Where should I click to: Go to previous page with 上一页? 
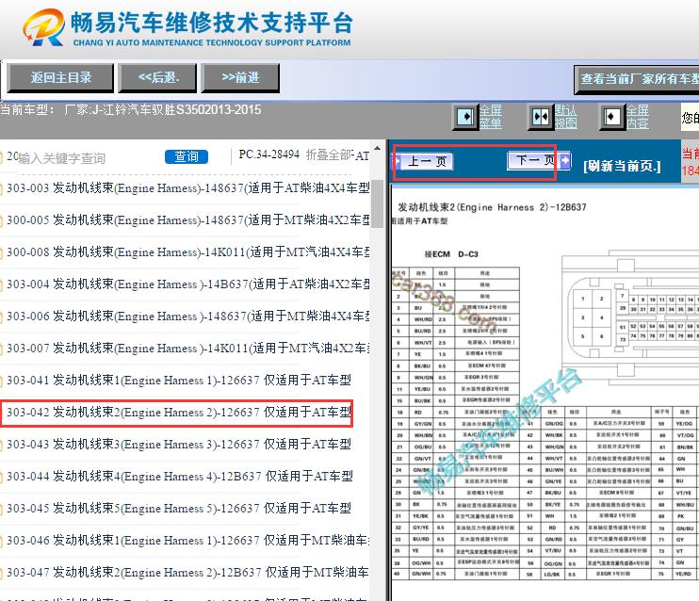[x=423, y=161]
